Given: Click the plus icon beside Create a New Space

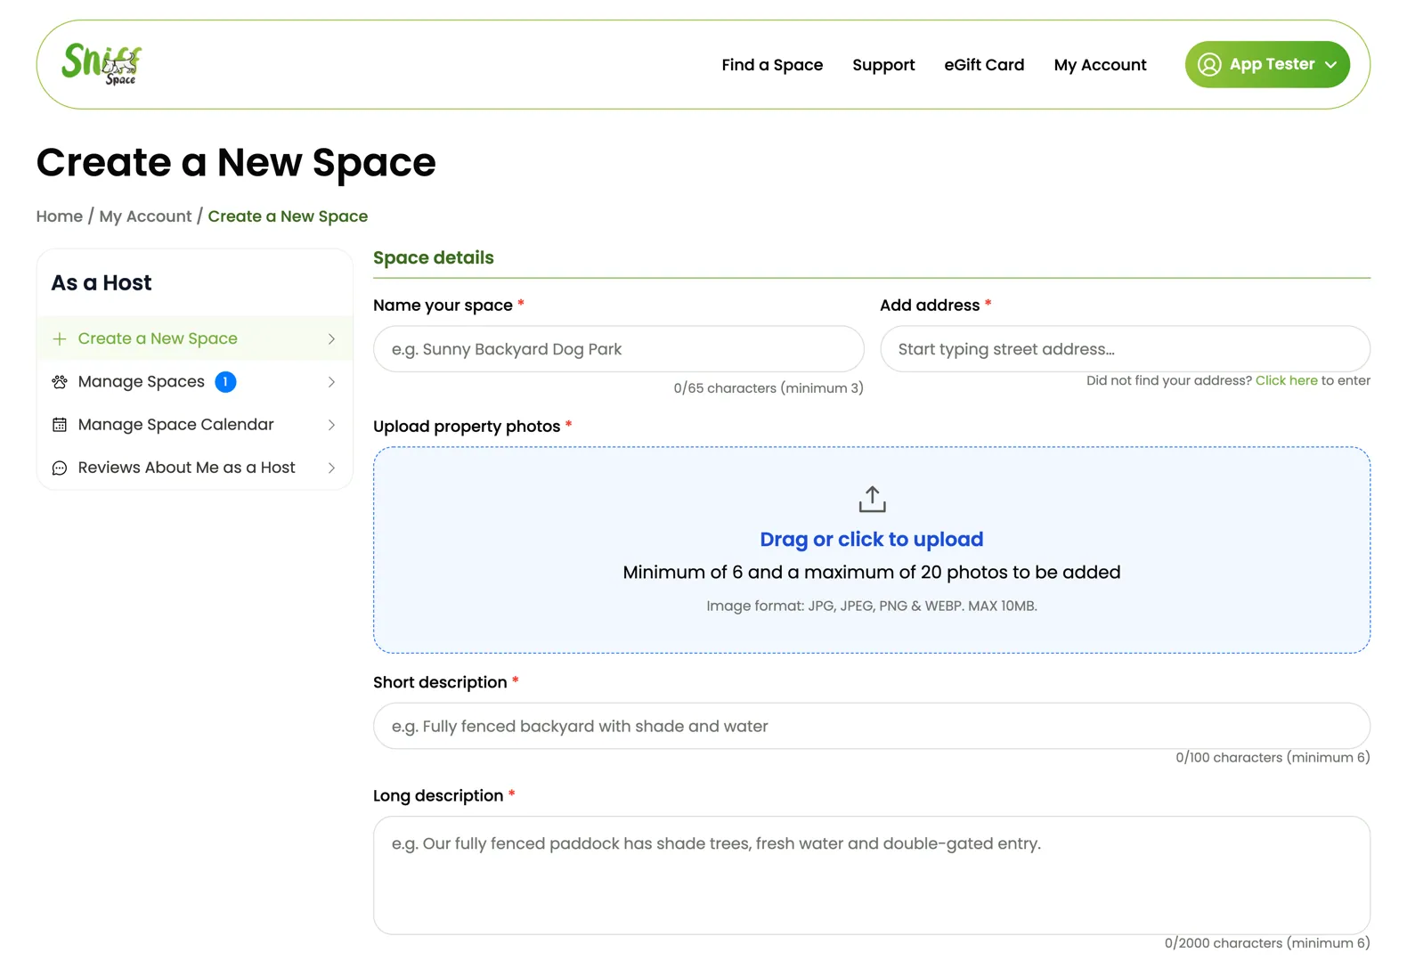Looking at the screenshot, I should coord(60,338).
